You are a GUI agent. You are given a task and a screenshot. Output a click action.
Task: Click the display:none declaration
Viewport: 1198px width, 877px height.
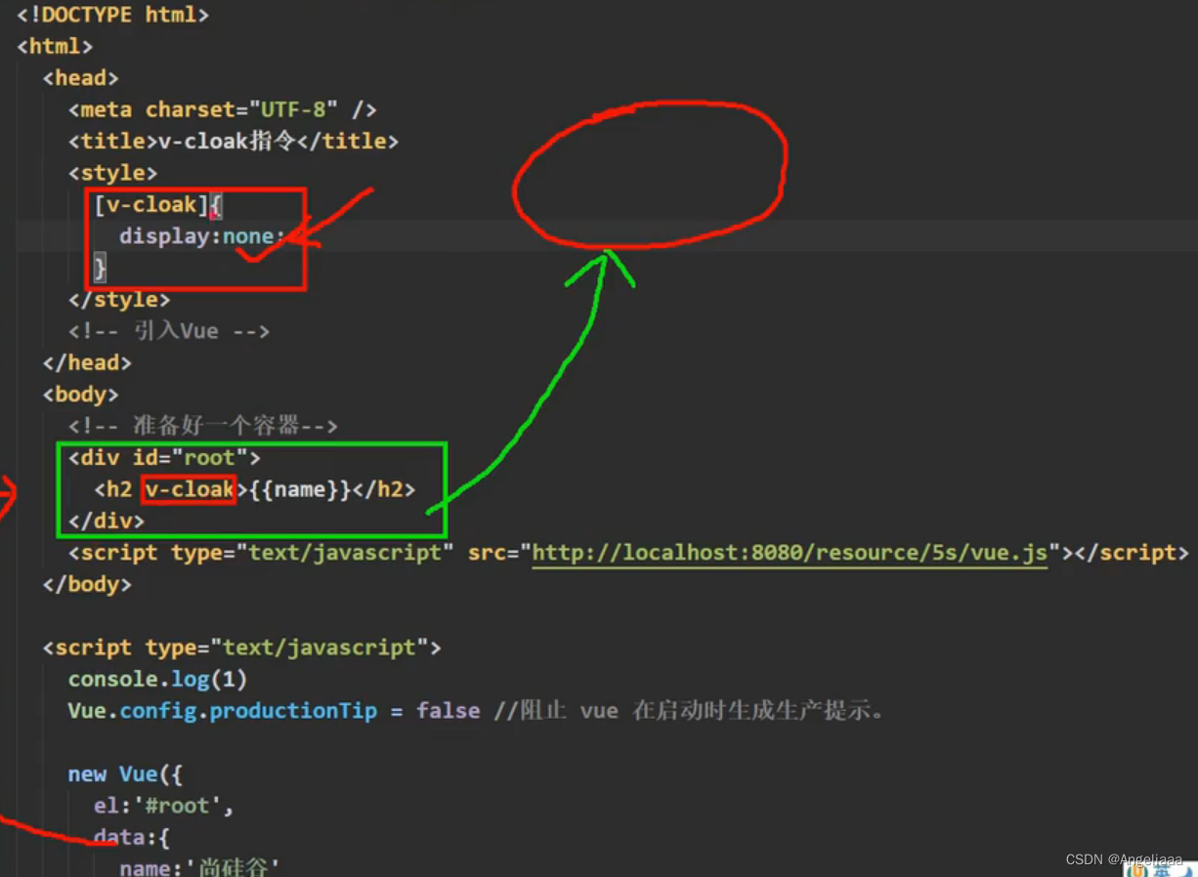click(202, 236)
